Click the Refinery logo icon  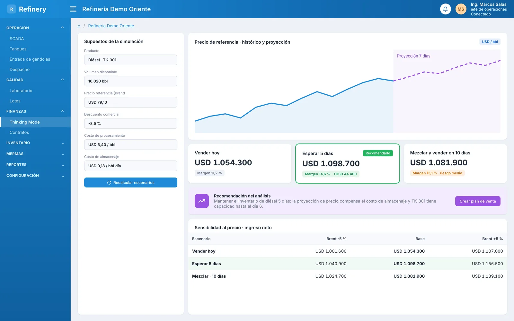click(12, 9)
